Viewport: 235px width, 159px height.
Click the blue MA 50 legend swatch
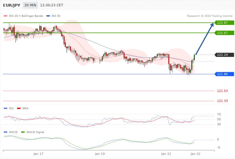coord(48,16)
